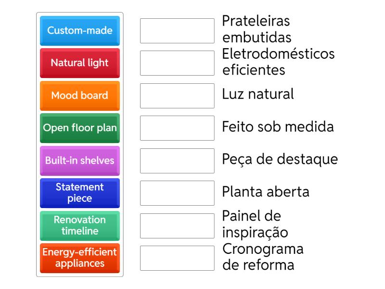
Task: Click the answer slot for Peça de destaque
Action: pos(177,160)
